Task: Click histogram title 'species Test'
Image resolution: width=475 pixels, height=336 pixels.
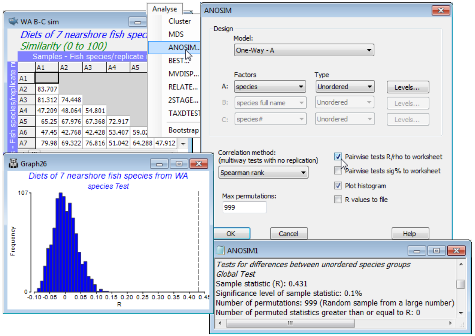Action: [108, 186]
